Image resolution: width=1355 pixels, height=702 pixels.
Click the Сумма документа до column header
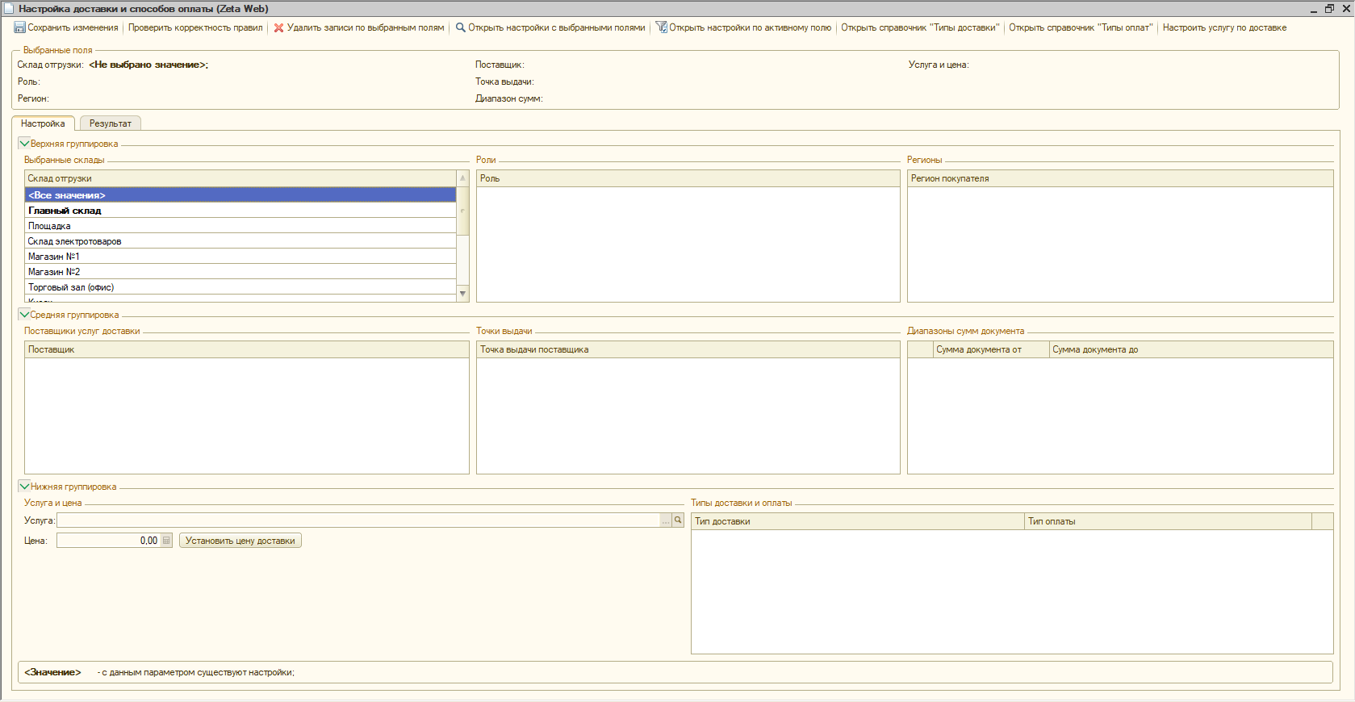coord(1191,349)
